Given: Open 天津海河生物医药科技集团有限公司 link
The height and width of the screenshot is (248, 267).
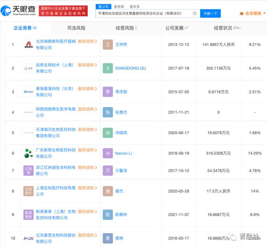Looking at the screenshot, I should pos(56,133).
